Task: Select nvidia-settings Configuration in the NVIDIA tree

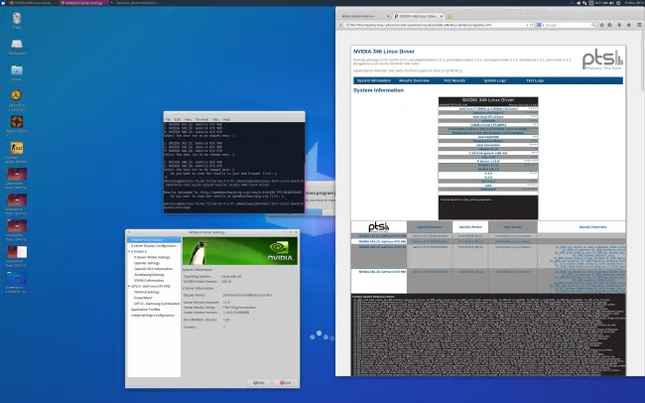Action: coord(153,315)
